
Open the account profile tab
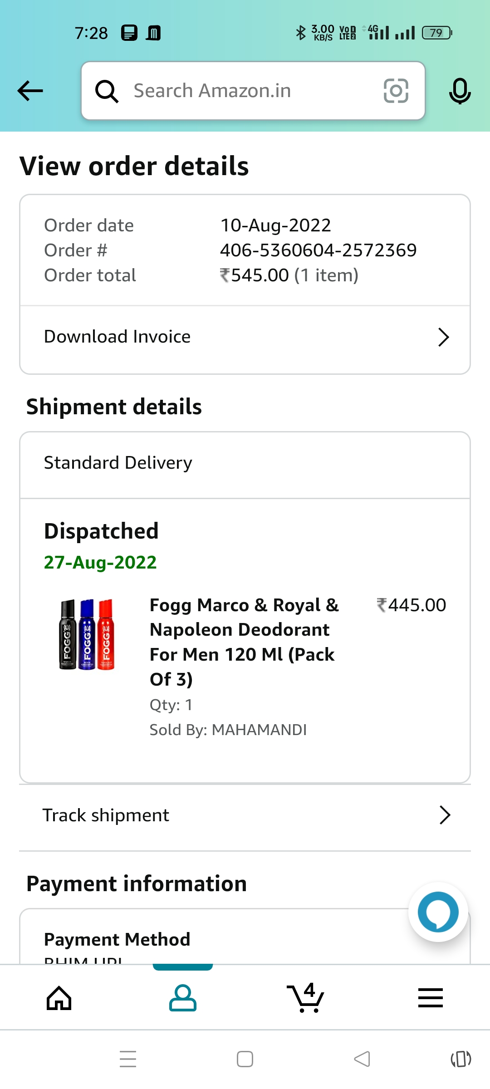(183, 998)
